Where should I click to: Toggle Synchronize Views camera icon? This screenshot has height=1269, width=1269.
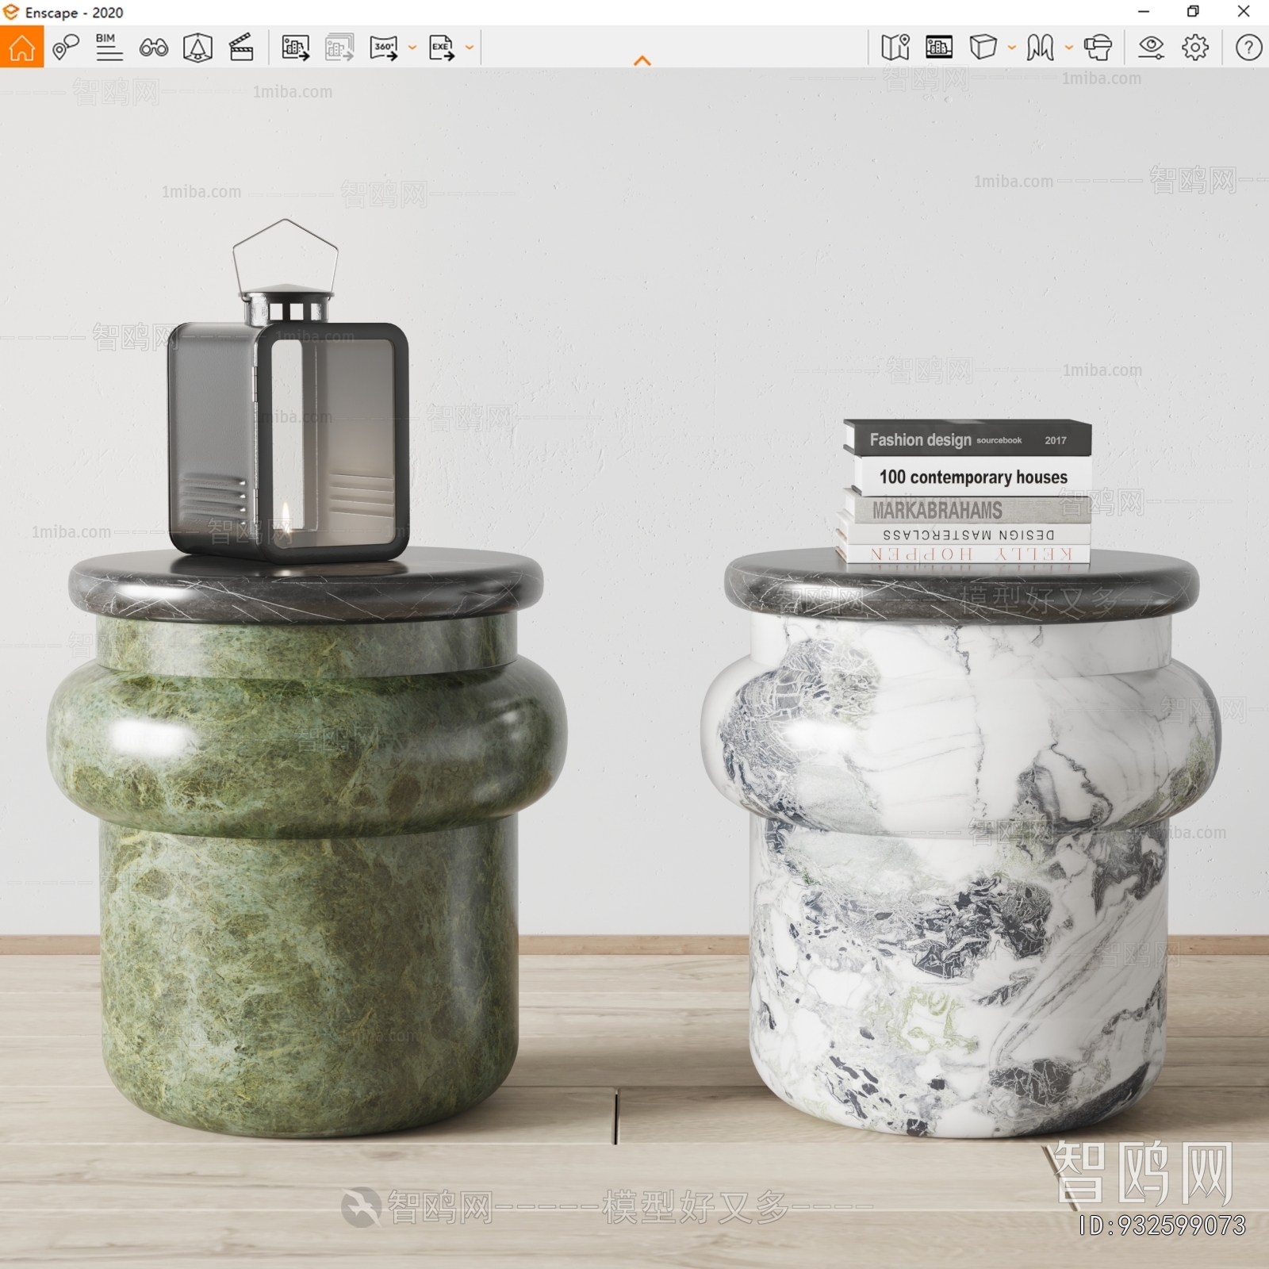[197, 48]
